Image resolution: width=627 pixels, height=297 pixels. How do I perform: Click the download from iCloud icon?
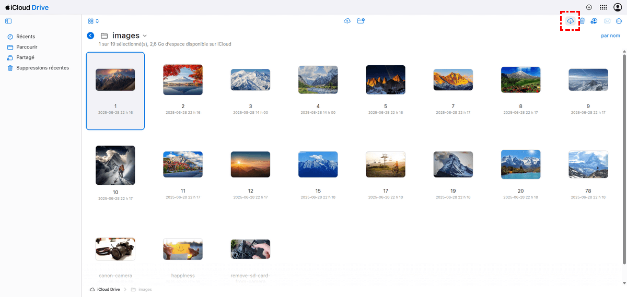click(x=570, y=21)
